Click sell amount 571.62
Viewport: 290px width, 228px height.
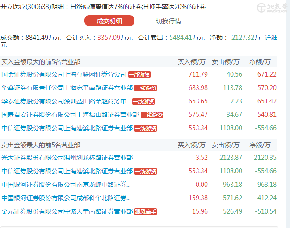(x=232, y=198)
